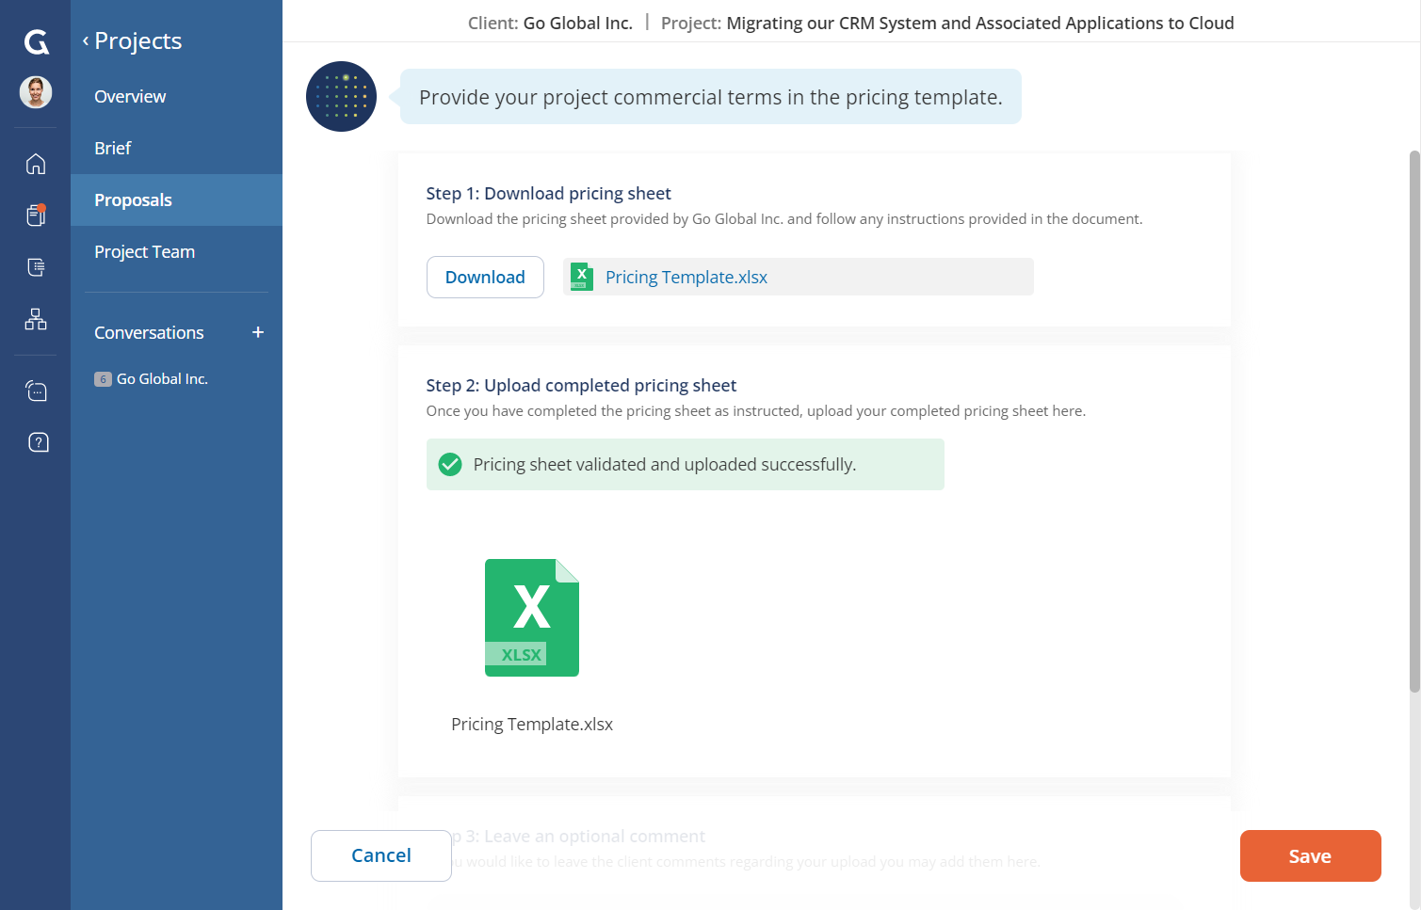Open the documents icon with notification dot
Screen dimensions: 1421x910
click(x=36, y=216)
